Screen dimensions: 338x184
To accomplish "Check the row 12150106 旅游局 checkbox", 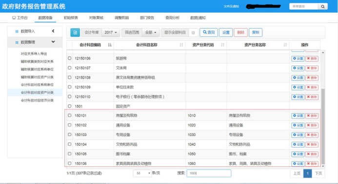I will 69,58.
